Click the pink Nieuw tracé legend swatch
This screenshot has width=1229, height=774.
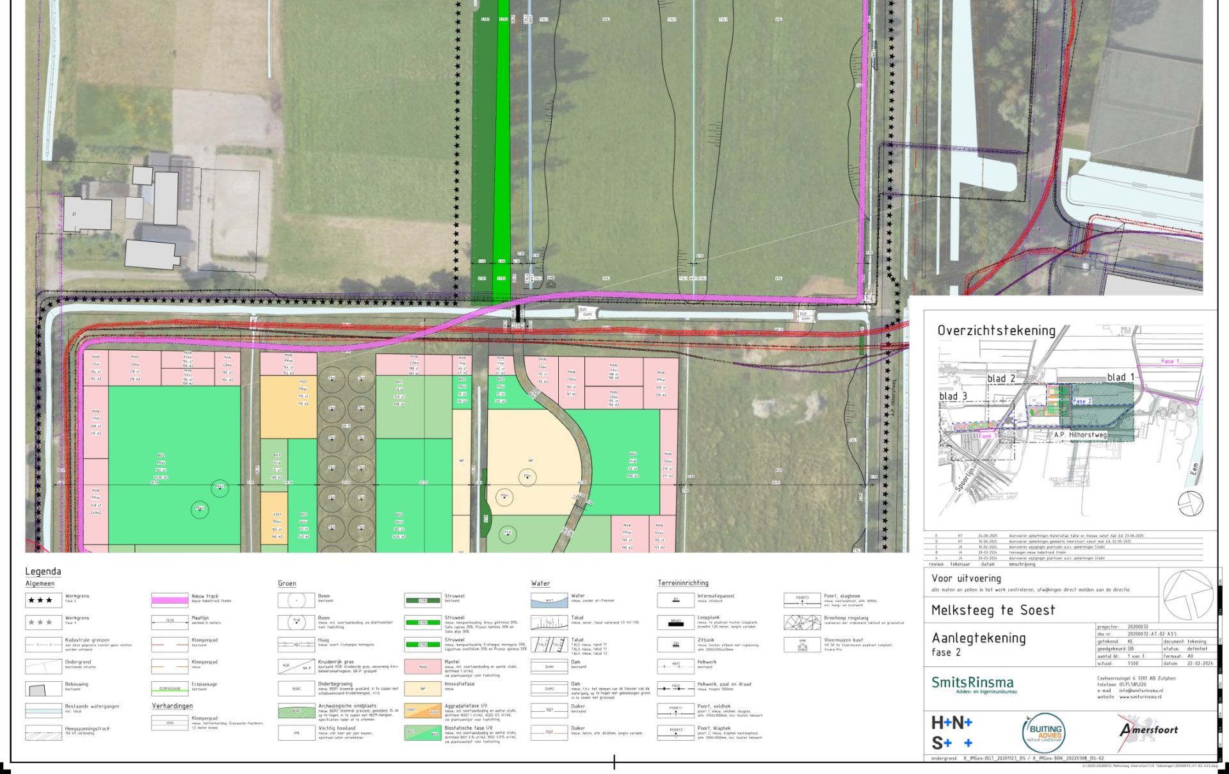point(170,601)
